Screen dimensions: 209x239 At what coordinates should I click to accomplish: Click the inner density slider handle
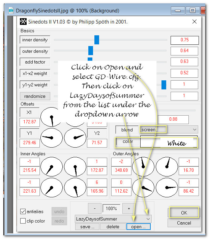pos(97,40)
